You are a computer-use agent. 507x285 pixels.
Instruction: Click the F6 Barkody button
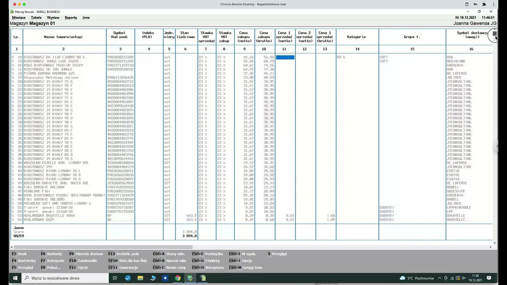(51, 254)
